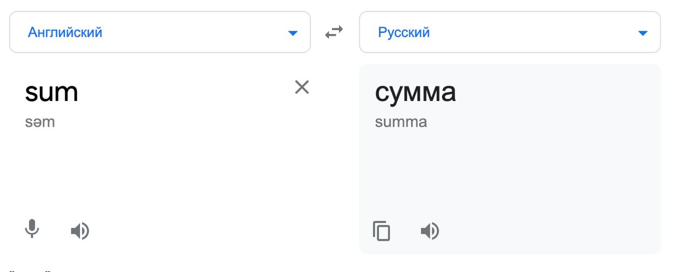
Task: Click the Русский language label
Action: [x=404, y=32]
